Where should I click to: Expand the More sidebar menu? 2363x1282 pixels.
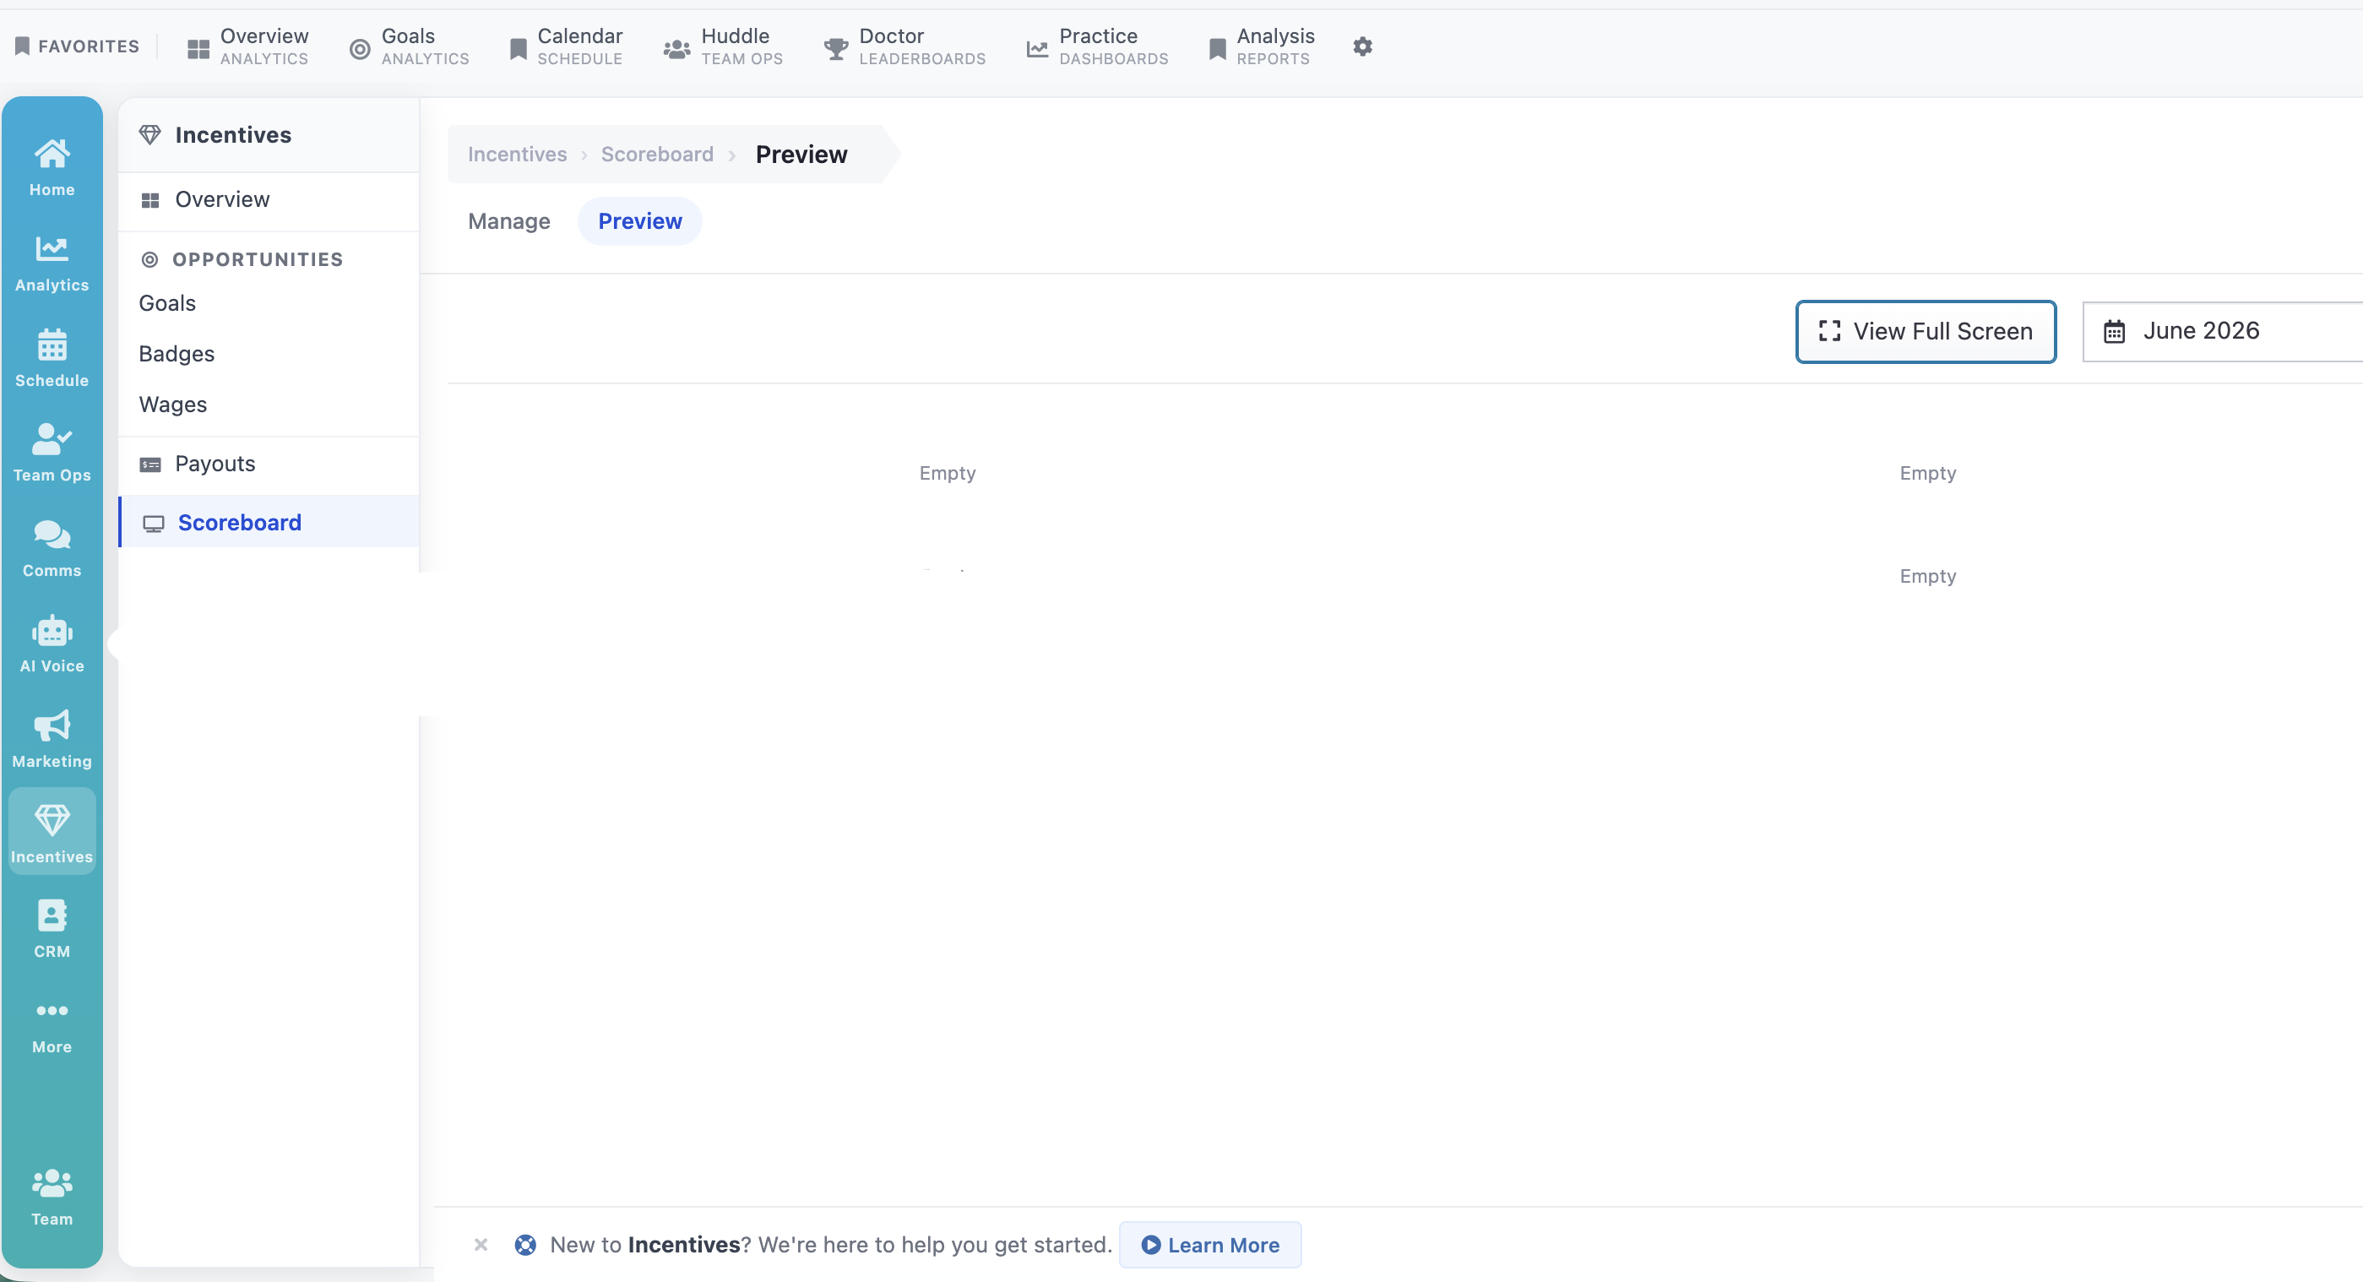52,1025
